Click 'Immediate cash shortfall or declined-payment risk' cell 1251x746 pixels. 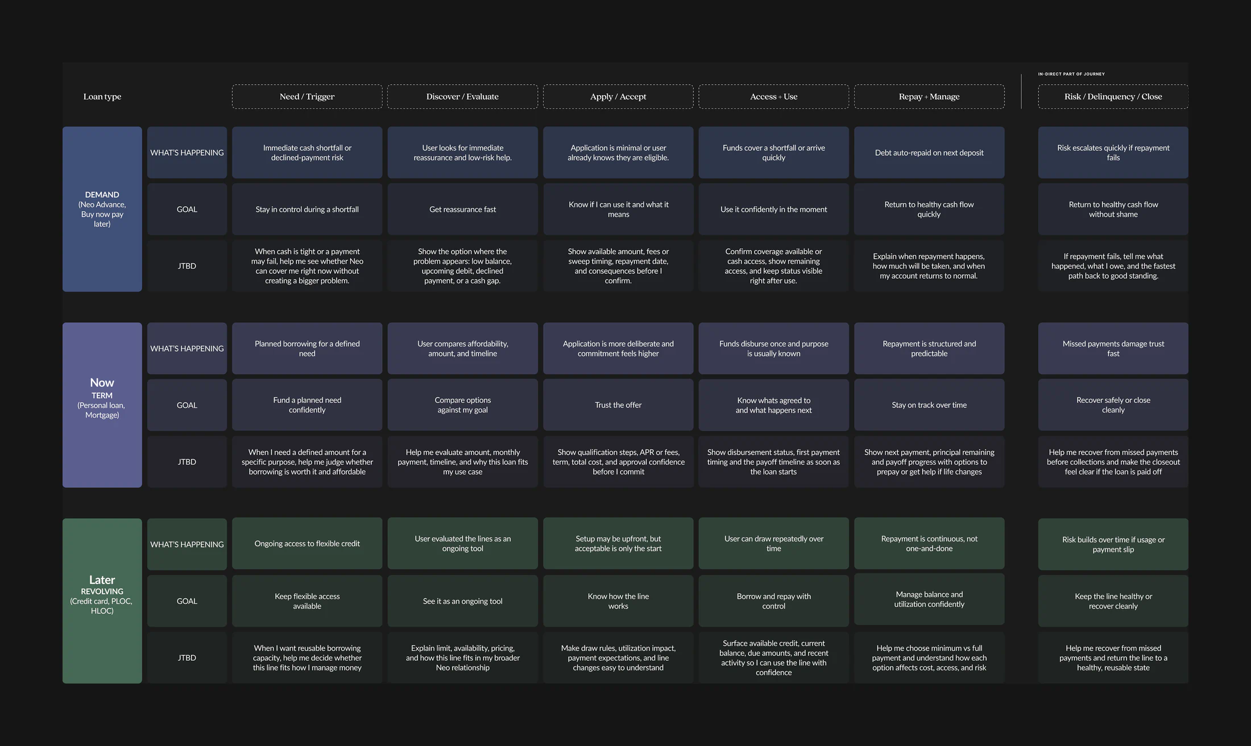[307, 152]
